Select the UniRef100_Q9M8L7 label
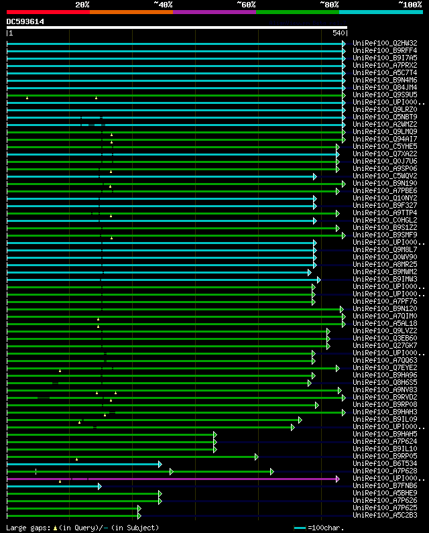429x533 pixels. coord(385,249)
